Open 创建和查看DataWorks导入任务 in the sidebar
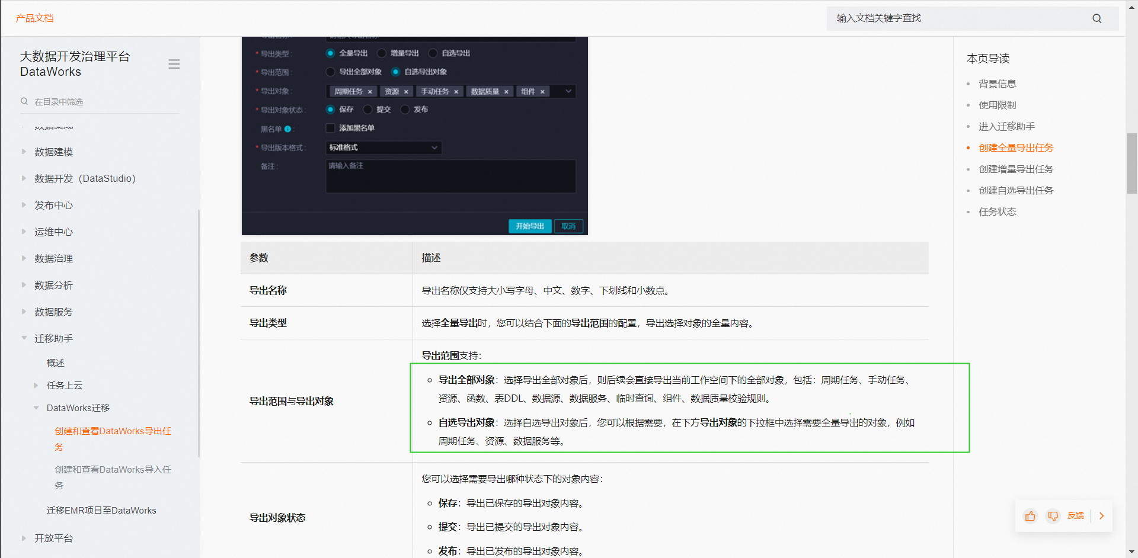This screenshot has height=558, width=1138. (x=113, y=477)
